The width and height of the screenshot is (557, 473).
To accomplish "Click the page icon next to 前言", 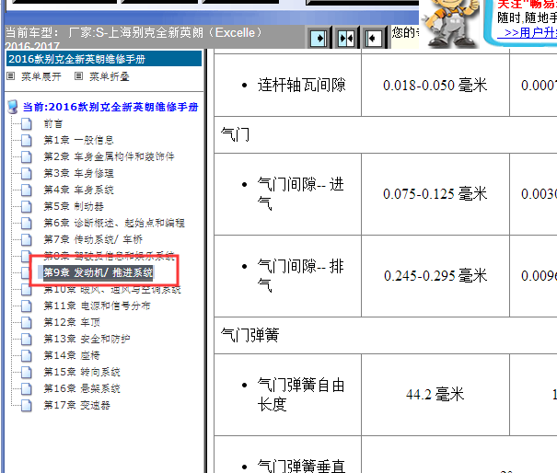I will (x=27, y=124).
